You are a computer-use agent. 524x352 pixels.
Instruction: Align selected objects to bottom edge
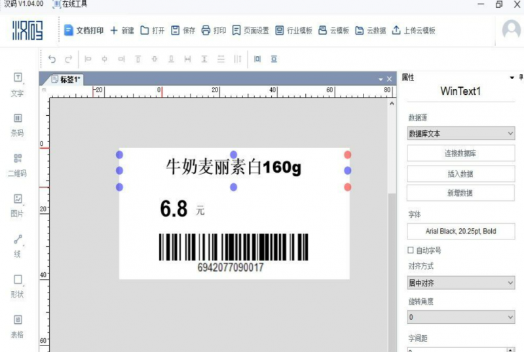click(x=171, y=59)
